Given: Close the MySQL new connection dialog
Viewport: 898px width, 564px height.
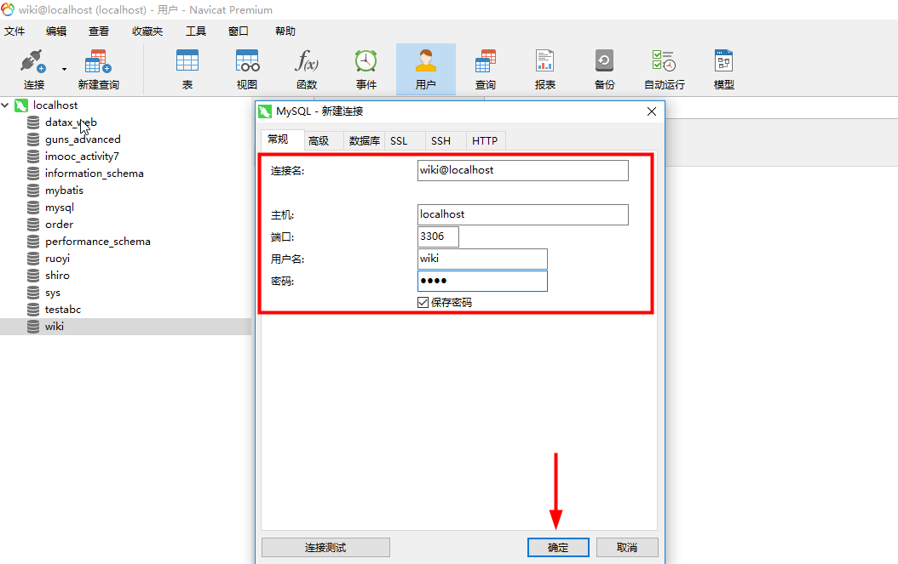Looking at the screenshot, I should click(x=652, y=111).
